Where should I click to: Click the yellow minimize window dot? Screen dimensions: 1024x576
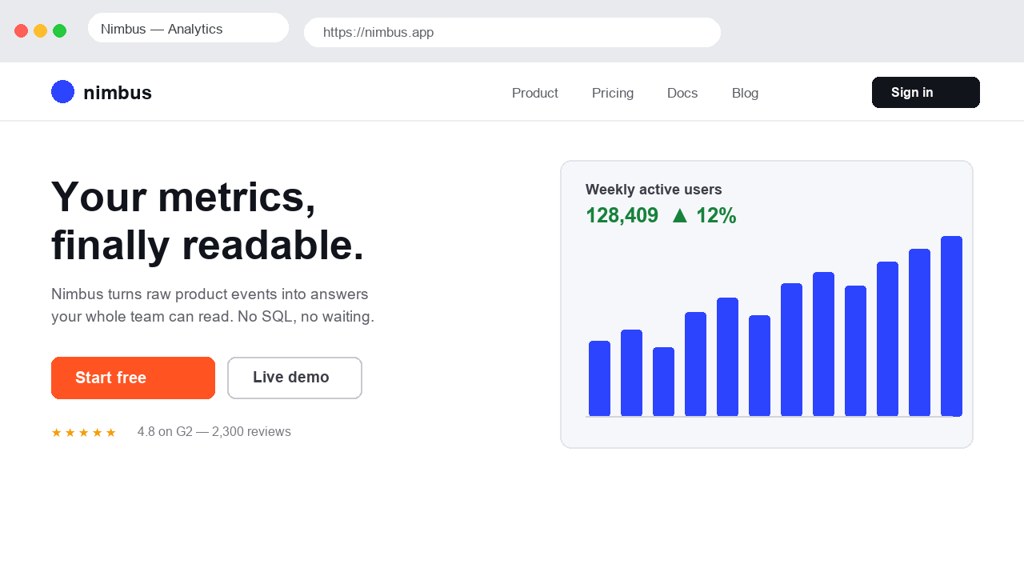pyautogui.click(x=41, y=30)
